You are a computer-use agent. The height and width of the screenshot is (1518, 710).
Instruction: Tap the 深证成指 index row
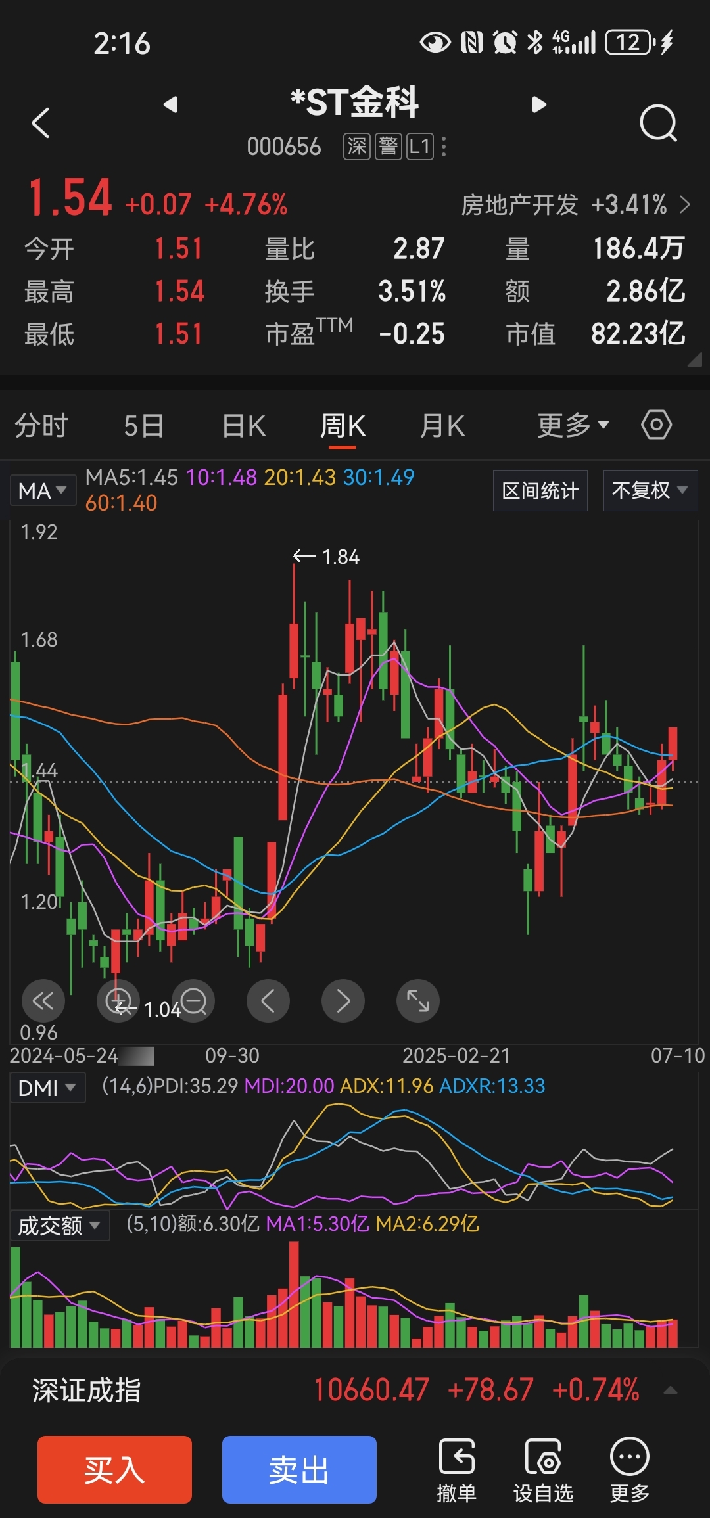355,1390
